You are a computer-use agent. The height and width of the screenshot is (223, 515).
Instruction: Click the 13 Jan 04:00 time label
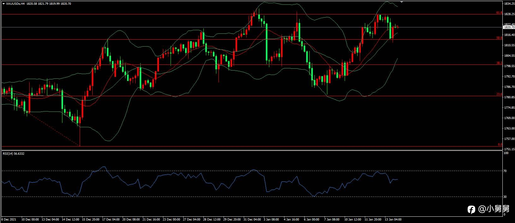pos(393,219)
